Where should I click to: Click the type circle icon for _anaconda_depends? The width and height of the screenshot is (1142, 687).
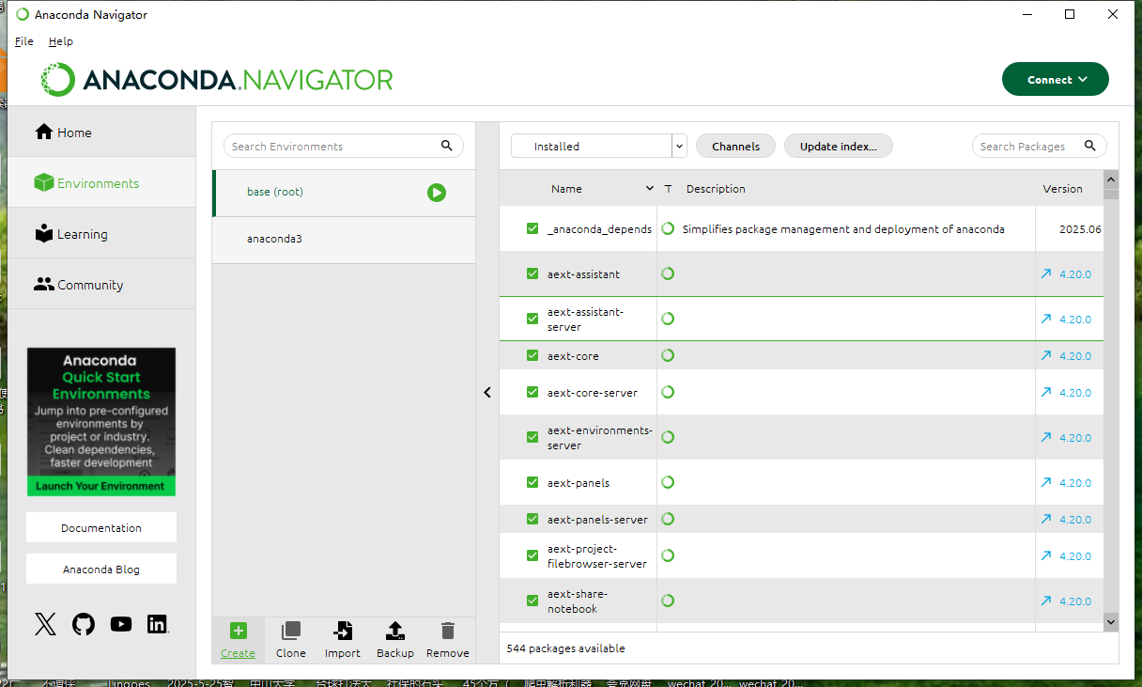668,228
